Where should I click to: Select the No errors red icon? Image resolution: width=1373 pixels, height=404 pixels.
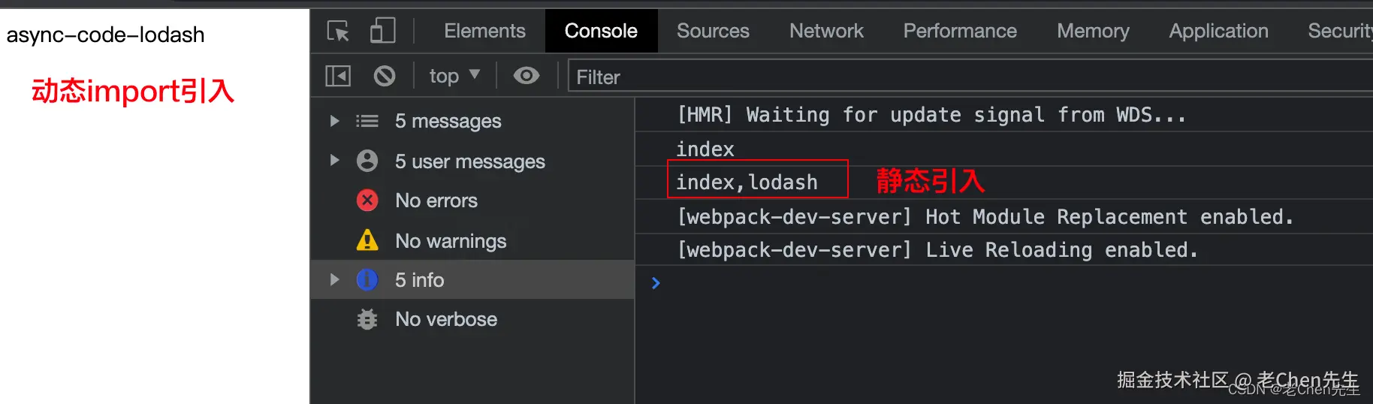pyautogui.click(x=367, y=200)
